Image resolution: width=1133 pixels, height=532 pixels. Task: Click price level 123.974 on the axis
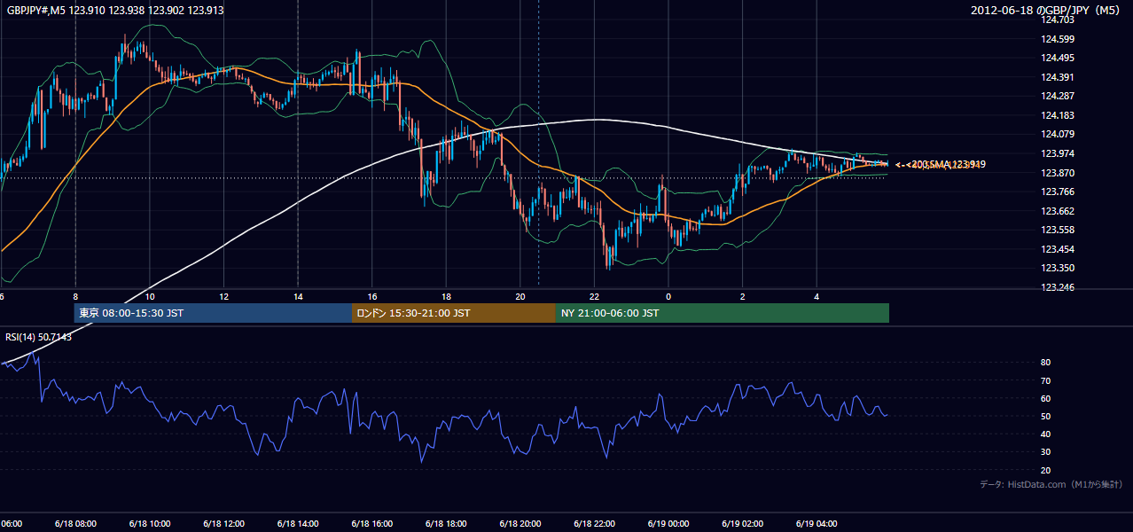click(1058, 153)
